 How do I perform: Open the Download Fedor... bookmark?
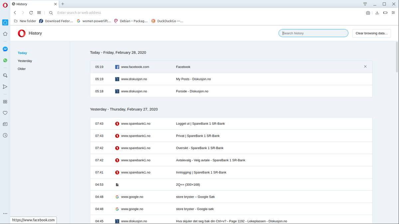[x=56, y=21]
